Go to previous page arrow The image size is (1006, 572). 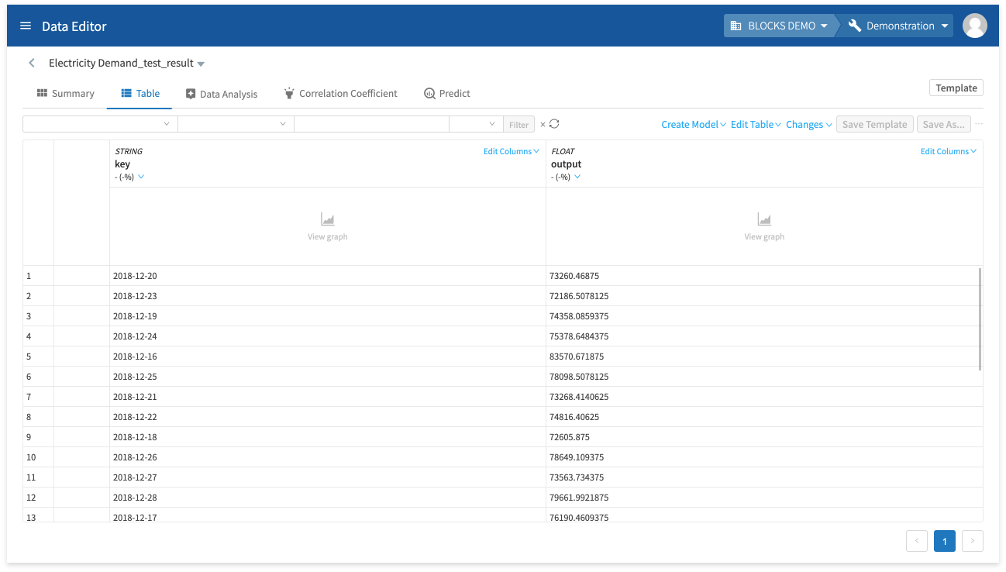pos(917,541)
